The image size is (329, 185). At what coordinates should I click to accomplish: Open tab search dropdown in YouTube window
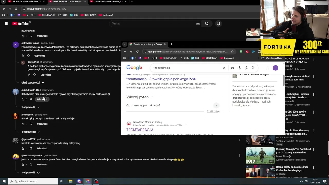tap(4, 2)
